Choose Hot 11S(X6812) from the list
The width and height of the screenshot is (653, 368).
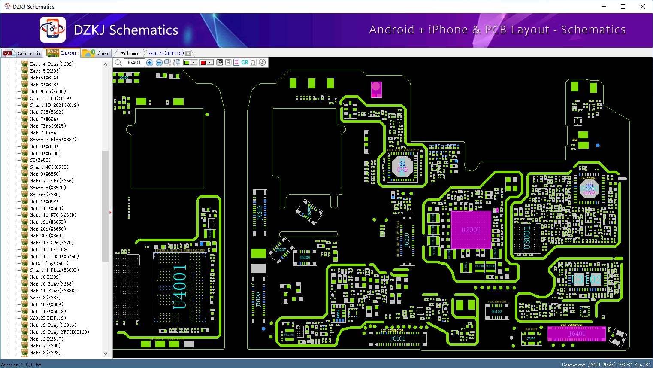tap(48, 311)
